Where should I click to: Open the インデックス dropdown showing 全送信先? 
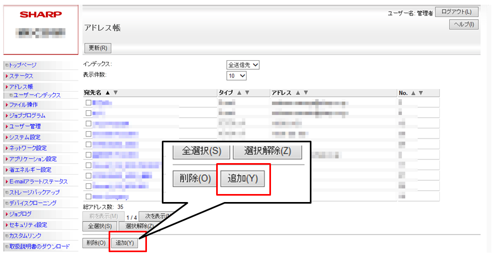tap(243, 65)
